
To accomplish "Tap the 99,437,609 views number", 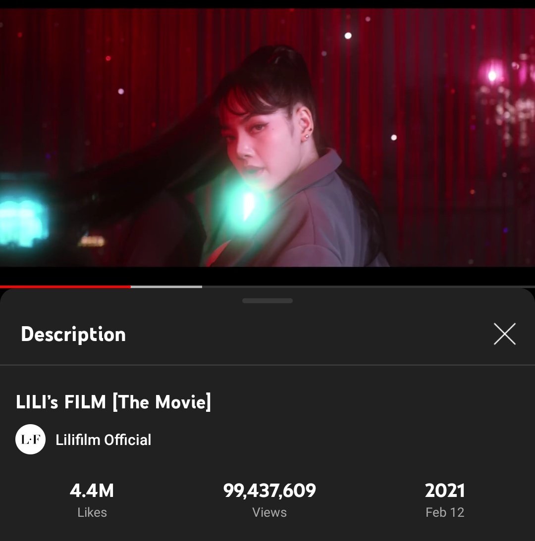I will (x=269, y=491).
